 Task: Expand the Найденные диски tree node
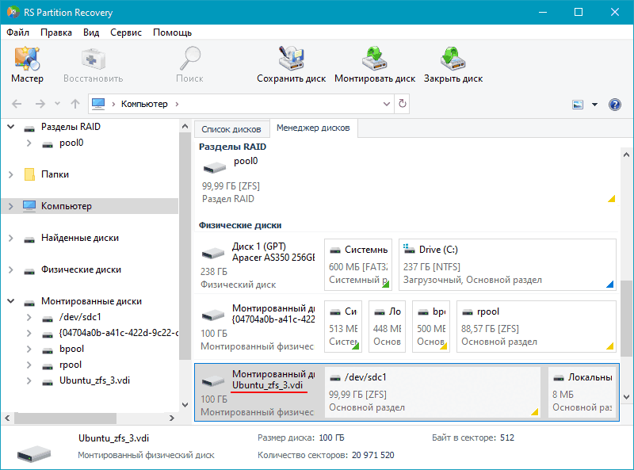(x=11, y=238)
